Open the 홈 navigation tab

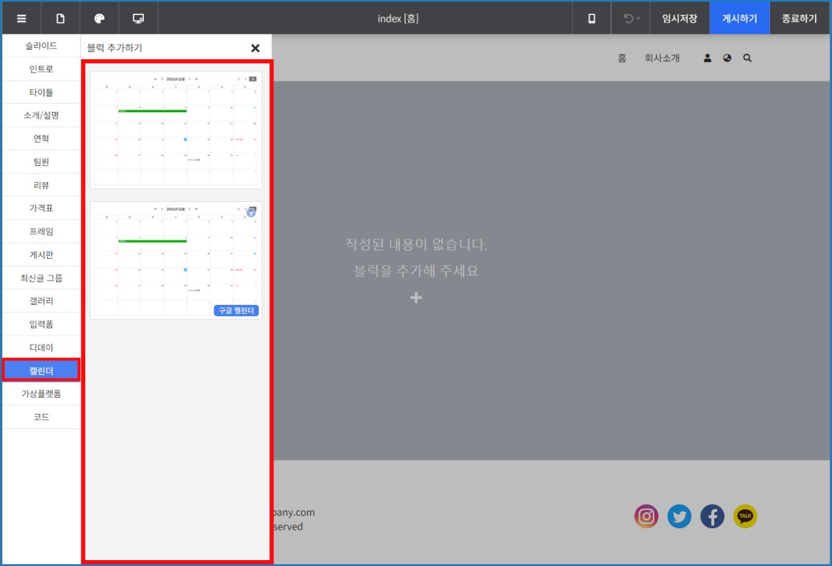pos(622,57)
